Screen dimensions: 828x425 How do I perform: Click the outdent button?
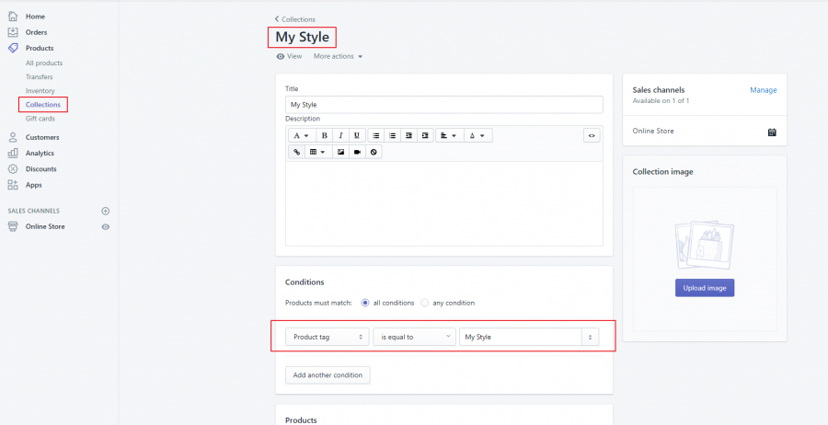click(x=408, y=135)
